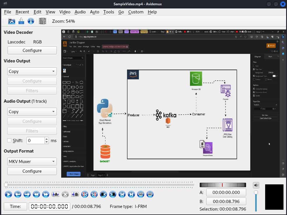The image size is (287, 215).
Task: Mute audio with the speaker icon
Action: click(256, 185)
